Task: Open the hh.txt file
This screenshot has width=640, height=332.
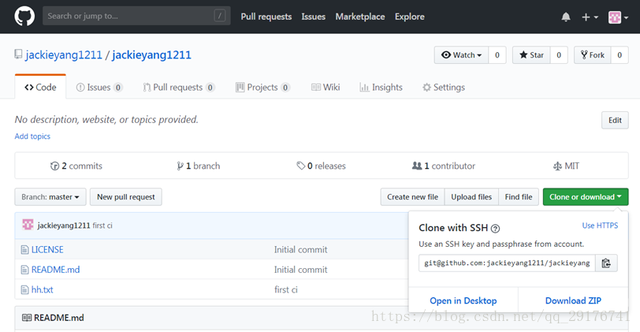Action: click(42, 289)
